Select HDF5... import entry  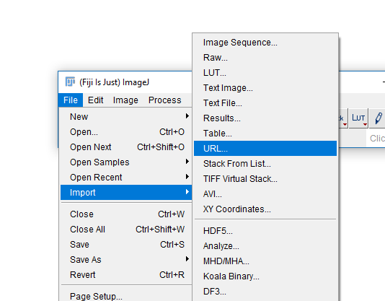pyautogui.click(x=265, y=231)
